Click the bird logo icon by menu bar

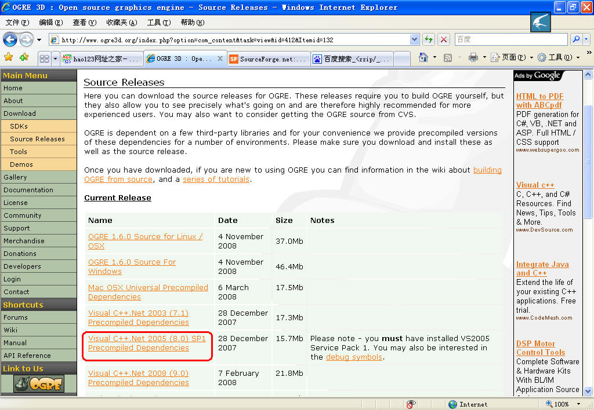[x=541, y=21]
